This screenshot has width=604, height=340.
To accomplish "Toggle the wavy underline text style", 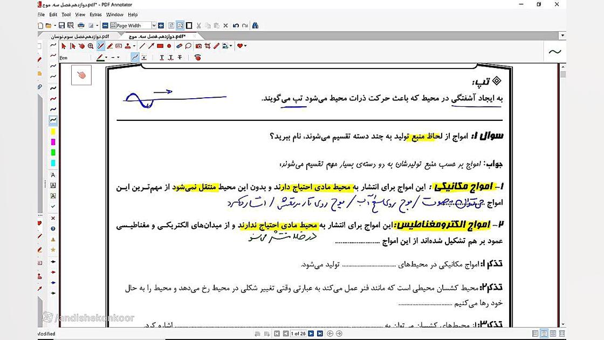I will tap(170, 57).
